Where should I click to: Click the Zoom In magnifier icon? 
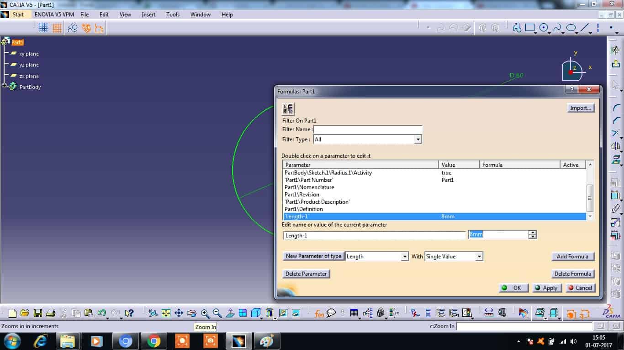(x=205, y=313)
